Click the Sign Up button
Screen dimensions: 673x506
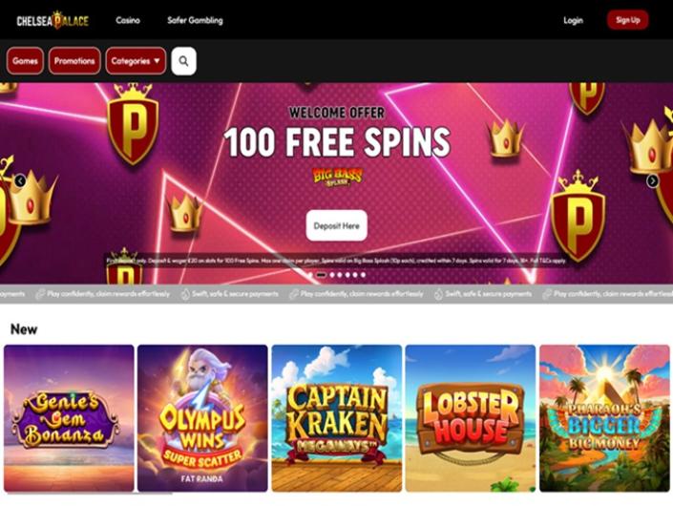click(x=627, y=20)
